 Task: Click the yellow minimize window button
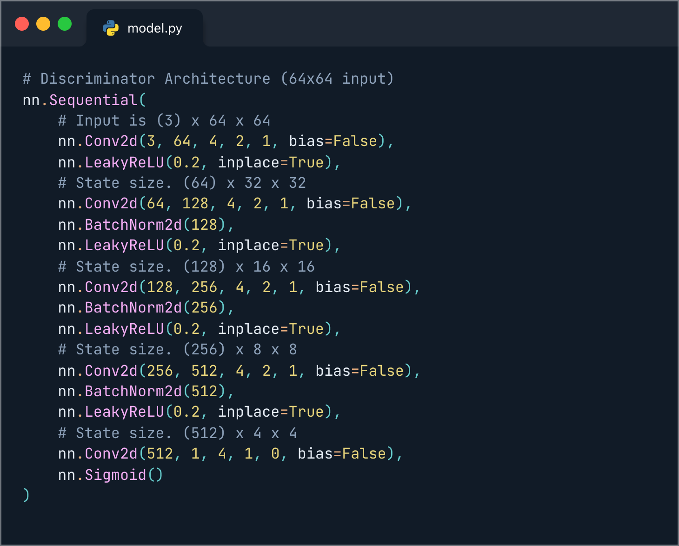click(x=43, y=24)
